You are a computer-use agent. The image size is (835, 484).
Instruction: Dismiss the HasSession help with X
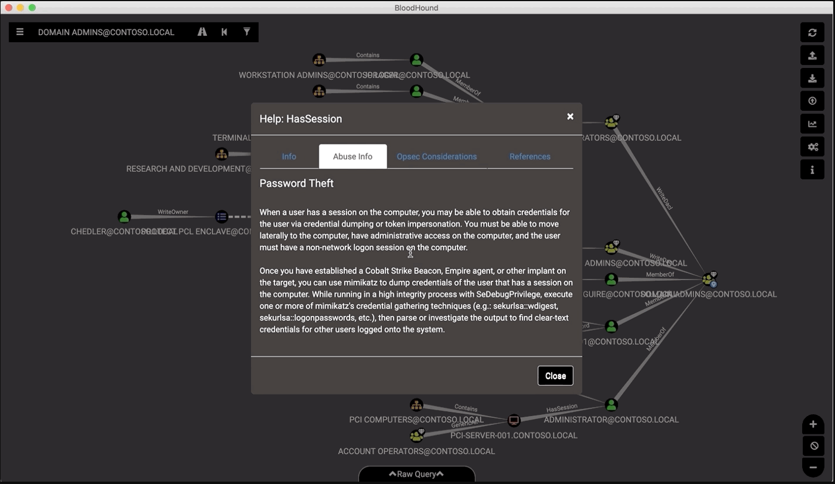pyautogui.click(x=570, y=117)
